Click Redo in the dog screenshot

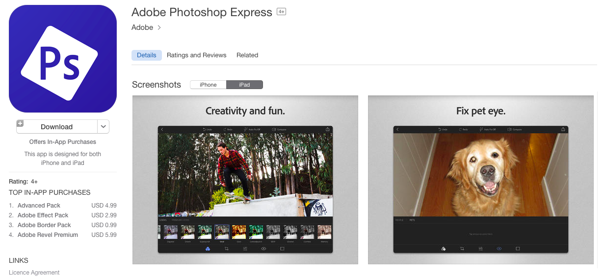click(x=464, y=130)
